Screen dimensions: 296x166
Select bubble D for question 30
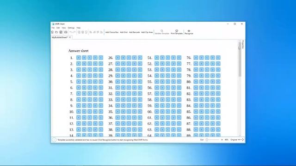pyautogui.click(x=135, y=82)
